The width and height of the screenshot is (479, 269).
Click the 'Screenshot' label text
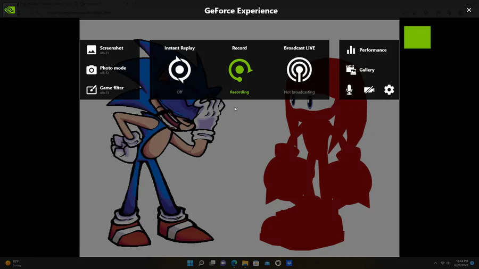112,48
